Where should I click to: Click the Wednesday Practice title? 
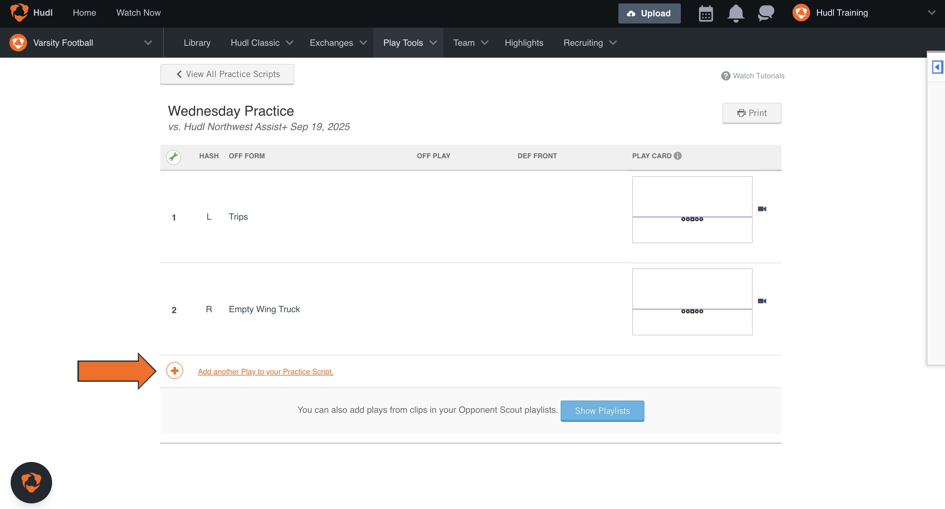click(x=231, y=111)
